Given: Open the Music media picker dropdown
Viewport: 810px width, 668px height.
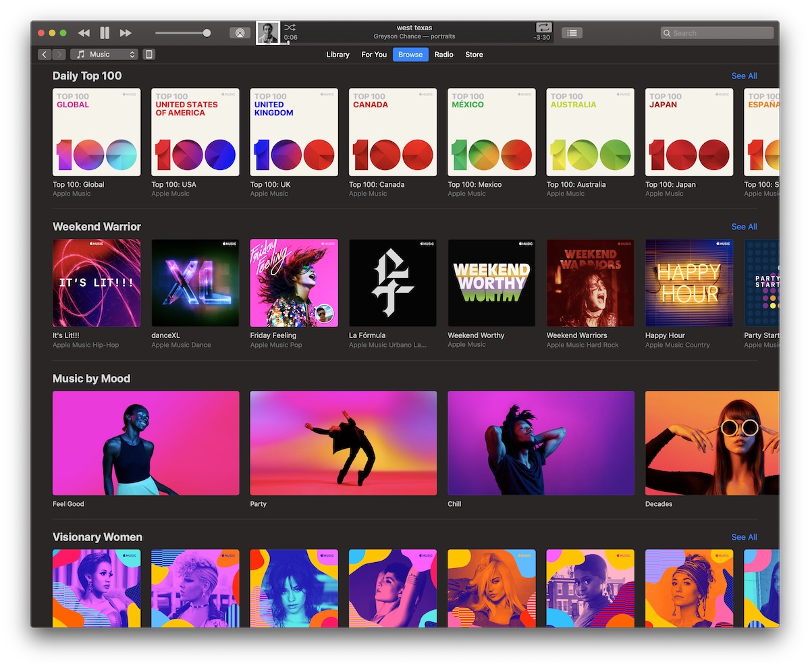Looking at the screenshot, I should point(104,54).
